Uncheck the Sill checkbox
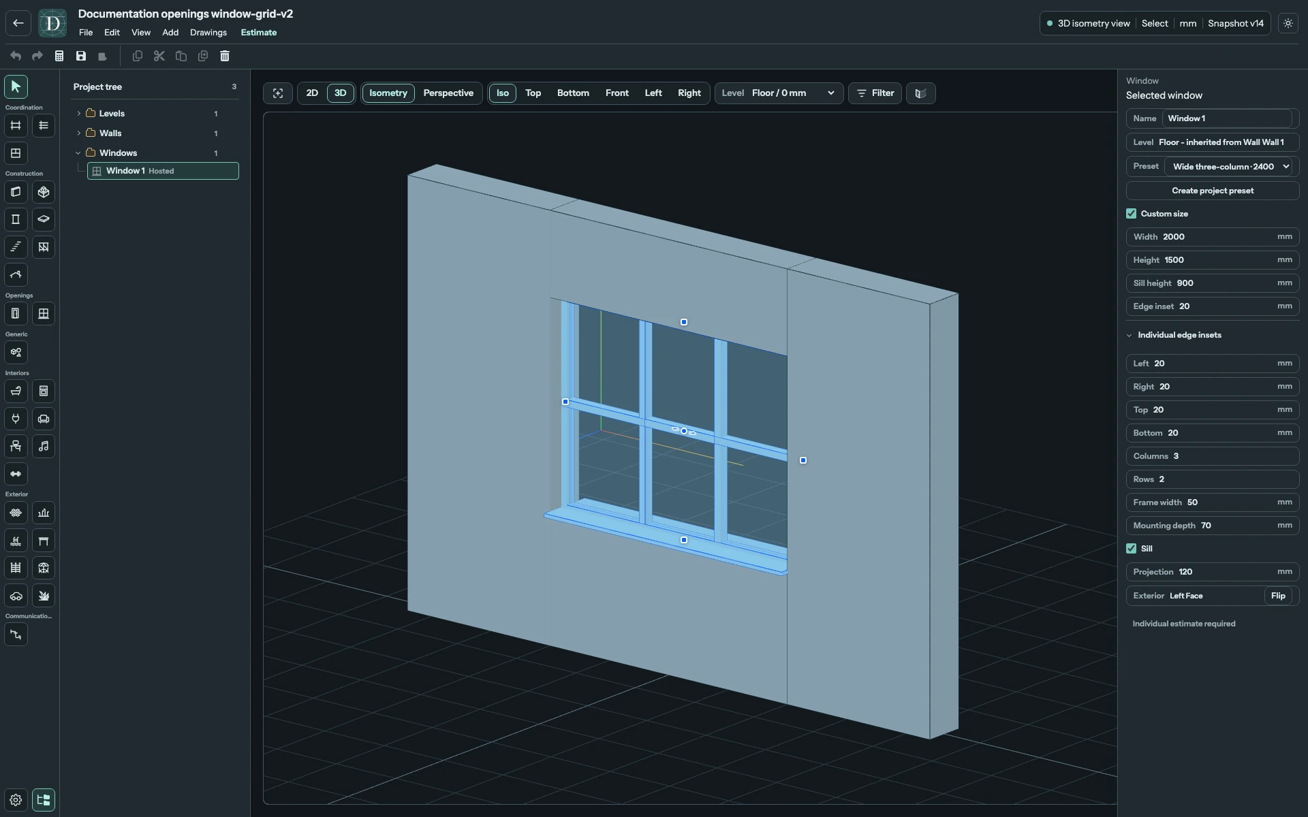 point(1132,549)
